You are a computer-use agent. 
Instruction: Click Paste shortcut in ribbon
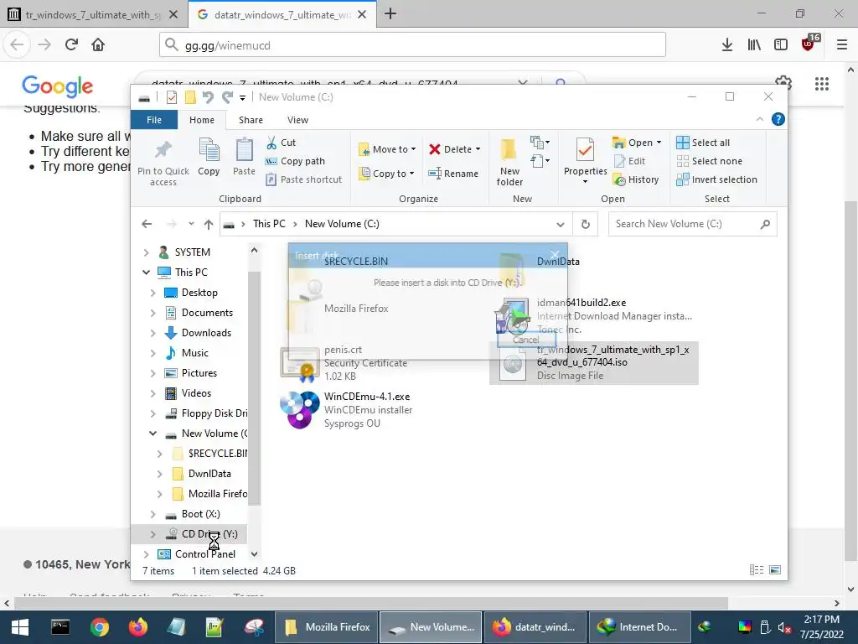click(303, 179)
